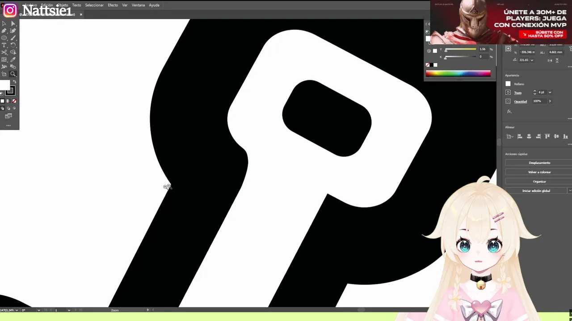Expand the opacity 100% slider arrow
The height and width of the screenshot is (321, 572).
pyautogui.click(x=550, y=101)
